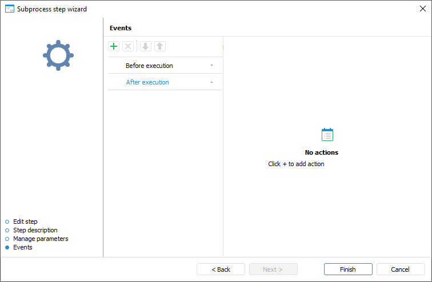Click the delete action X icon
Image resolution: width=432 pixels, height=282 pixels.
pos(128,46)
